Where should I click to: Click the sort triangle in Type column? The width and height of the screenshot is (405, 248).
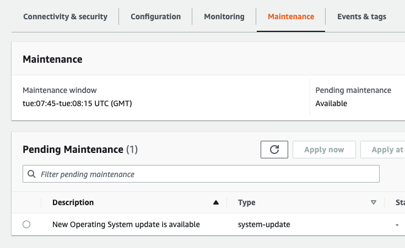(374, 203)
